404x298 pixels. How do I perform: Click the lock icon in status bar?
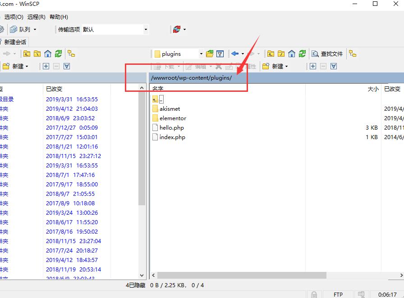[314, 294]
